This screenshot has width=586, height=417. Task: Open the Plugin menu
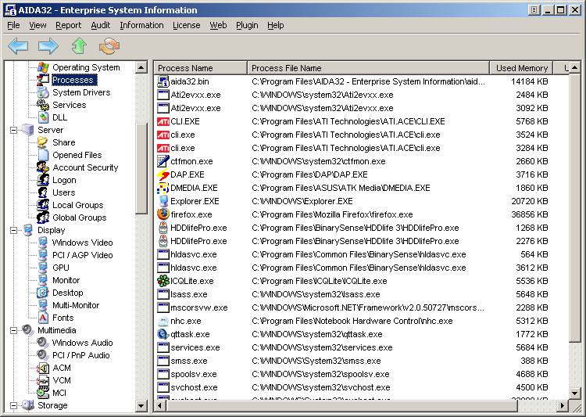(x=247, y=25)
